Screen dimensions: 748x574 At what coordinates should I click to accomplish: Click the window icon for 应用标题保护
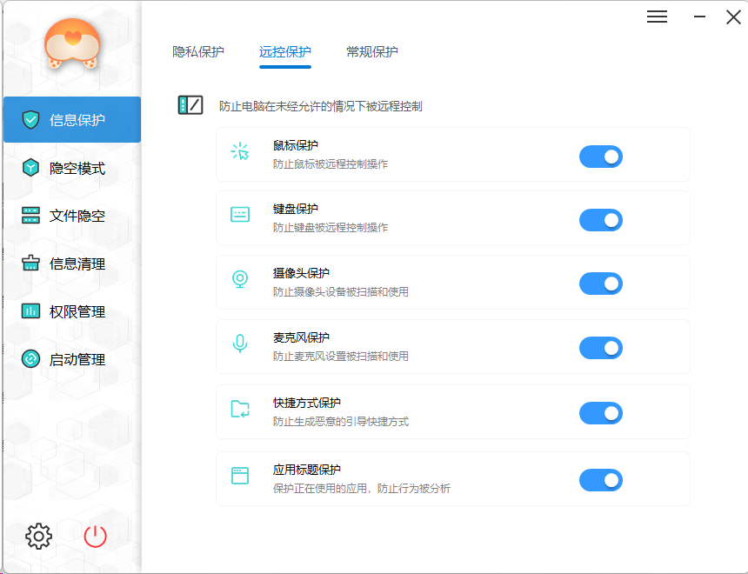[x=240, y=476]
